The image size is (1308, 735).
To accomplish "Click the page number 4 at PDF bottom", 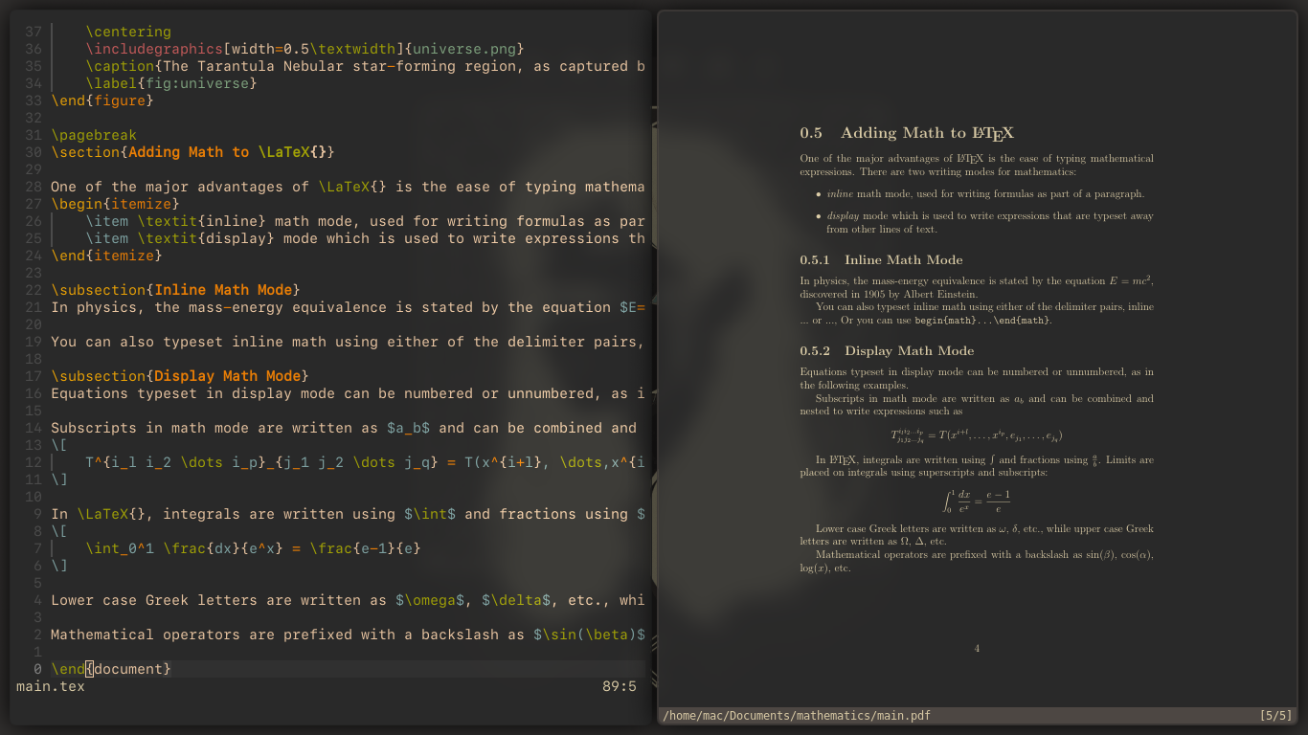I will [x=977, y=649].
